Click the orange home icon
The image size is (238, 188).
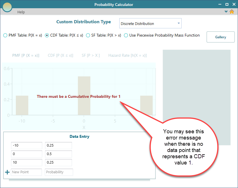click(232, 12)
